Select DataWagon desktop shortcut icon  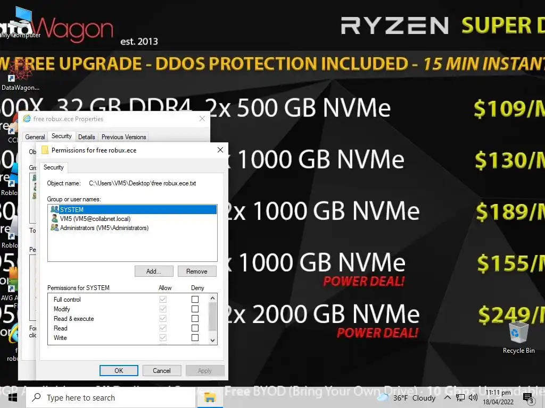pos(20,74)
